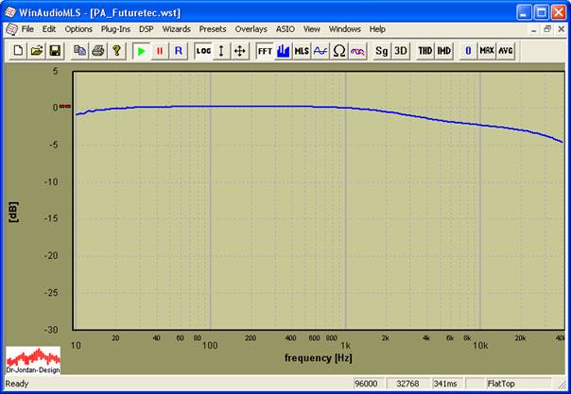Open the File menu
Viewport: 571px width, 394px height.
point(27,29)
